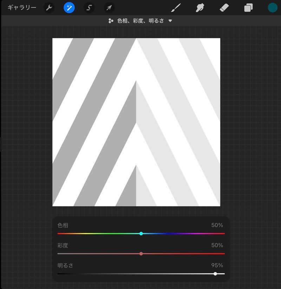The image size is (281, 289).
Task: Open the ギャラリー gallery
Action: 22,7
